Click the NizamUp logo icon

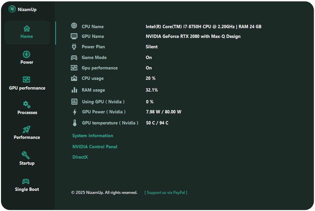(x=12, y=9)
